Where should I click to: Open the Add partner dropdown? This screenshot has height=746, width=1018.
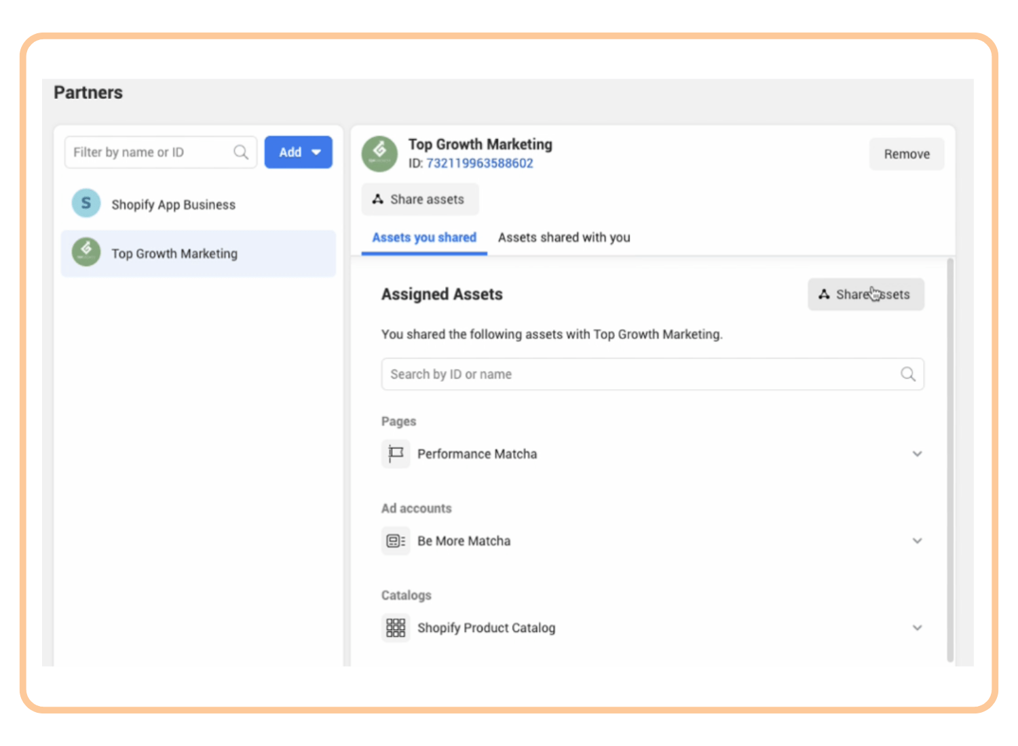click(x=299, y=152)
